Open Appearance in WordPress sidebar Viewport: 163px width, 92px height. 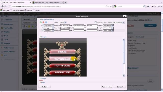8,24
